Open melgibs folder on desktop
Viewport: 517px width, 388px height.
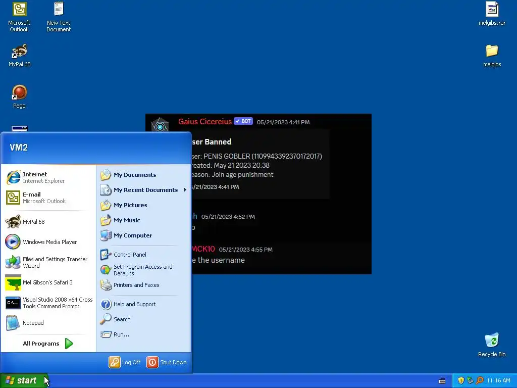click(x=492, y=56)
